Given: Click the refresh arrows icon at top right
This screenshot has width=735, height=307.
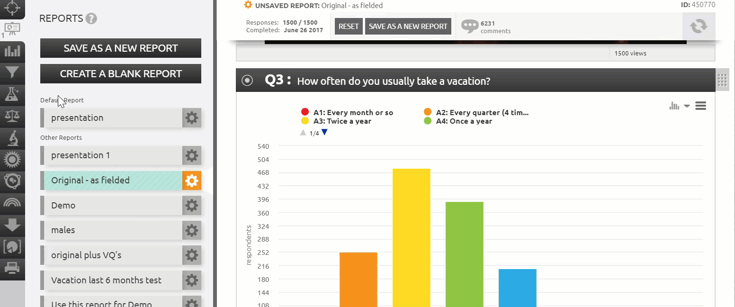Looking at the screenshot, I should pos(699,26).
